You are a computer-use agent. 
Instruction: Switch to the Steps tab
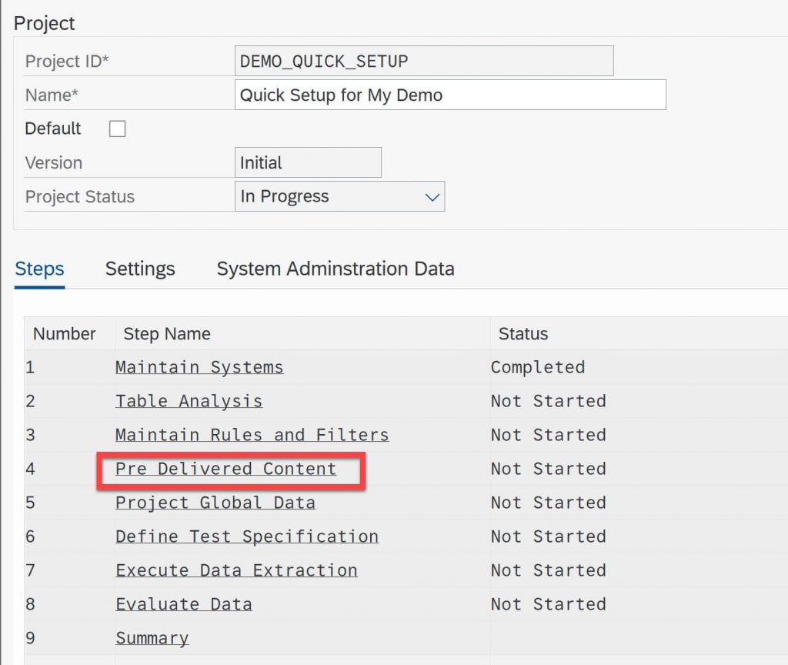click(x=40, y=269)
